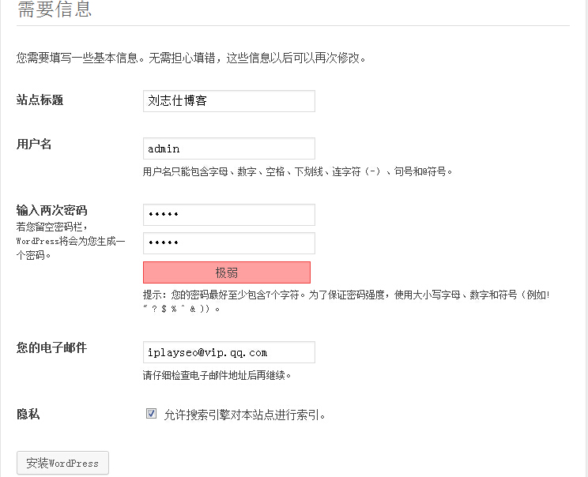Image resolution: width=588 pixels, height=477 pixels.
Task: Click the 站点标题 label
Action: pyautogui.click(x=40, y=100)
